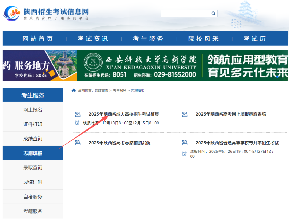Click clock icon under 成人高校招生考试征集
Screen dimensions: 289x221
pyautogui.click(x=77, y=123)
